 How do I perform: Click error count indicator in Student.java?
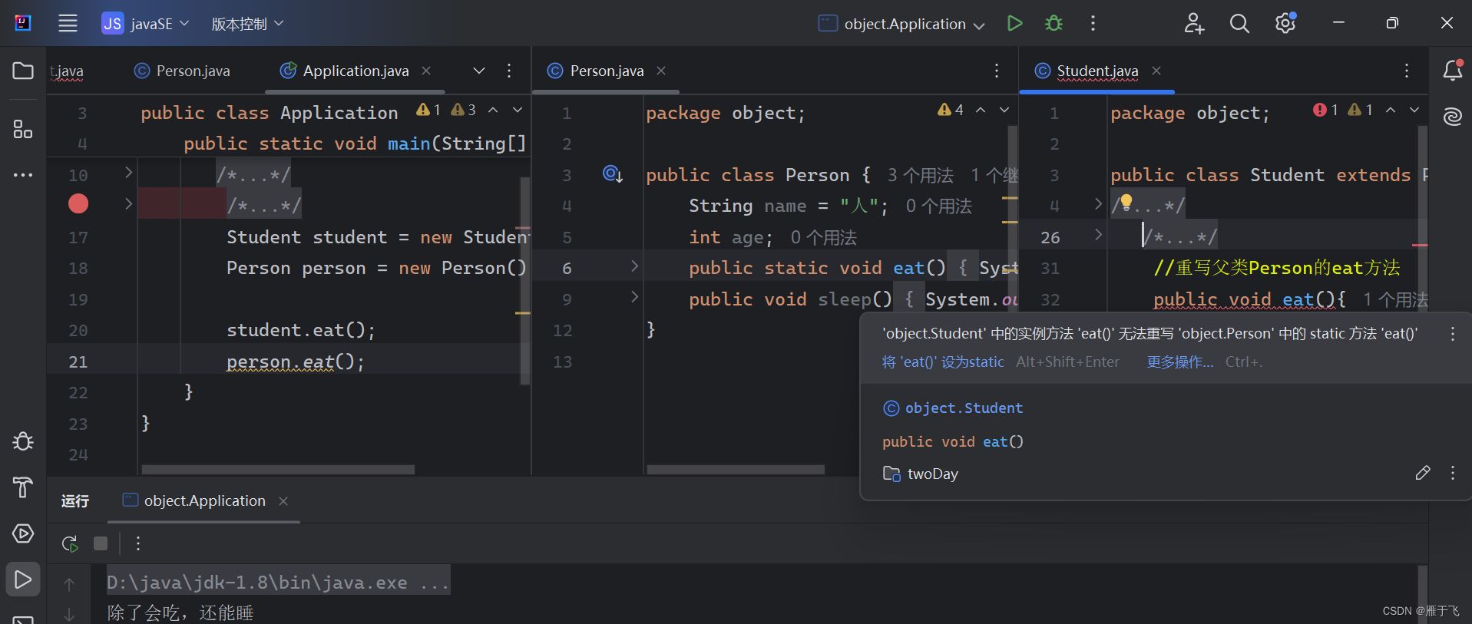[1325, 111]
